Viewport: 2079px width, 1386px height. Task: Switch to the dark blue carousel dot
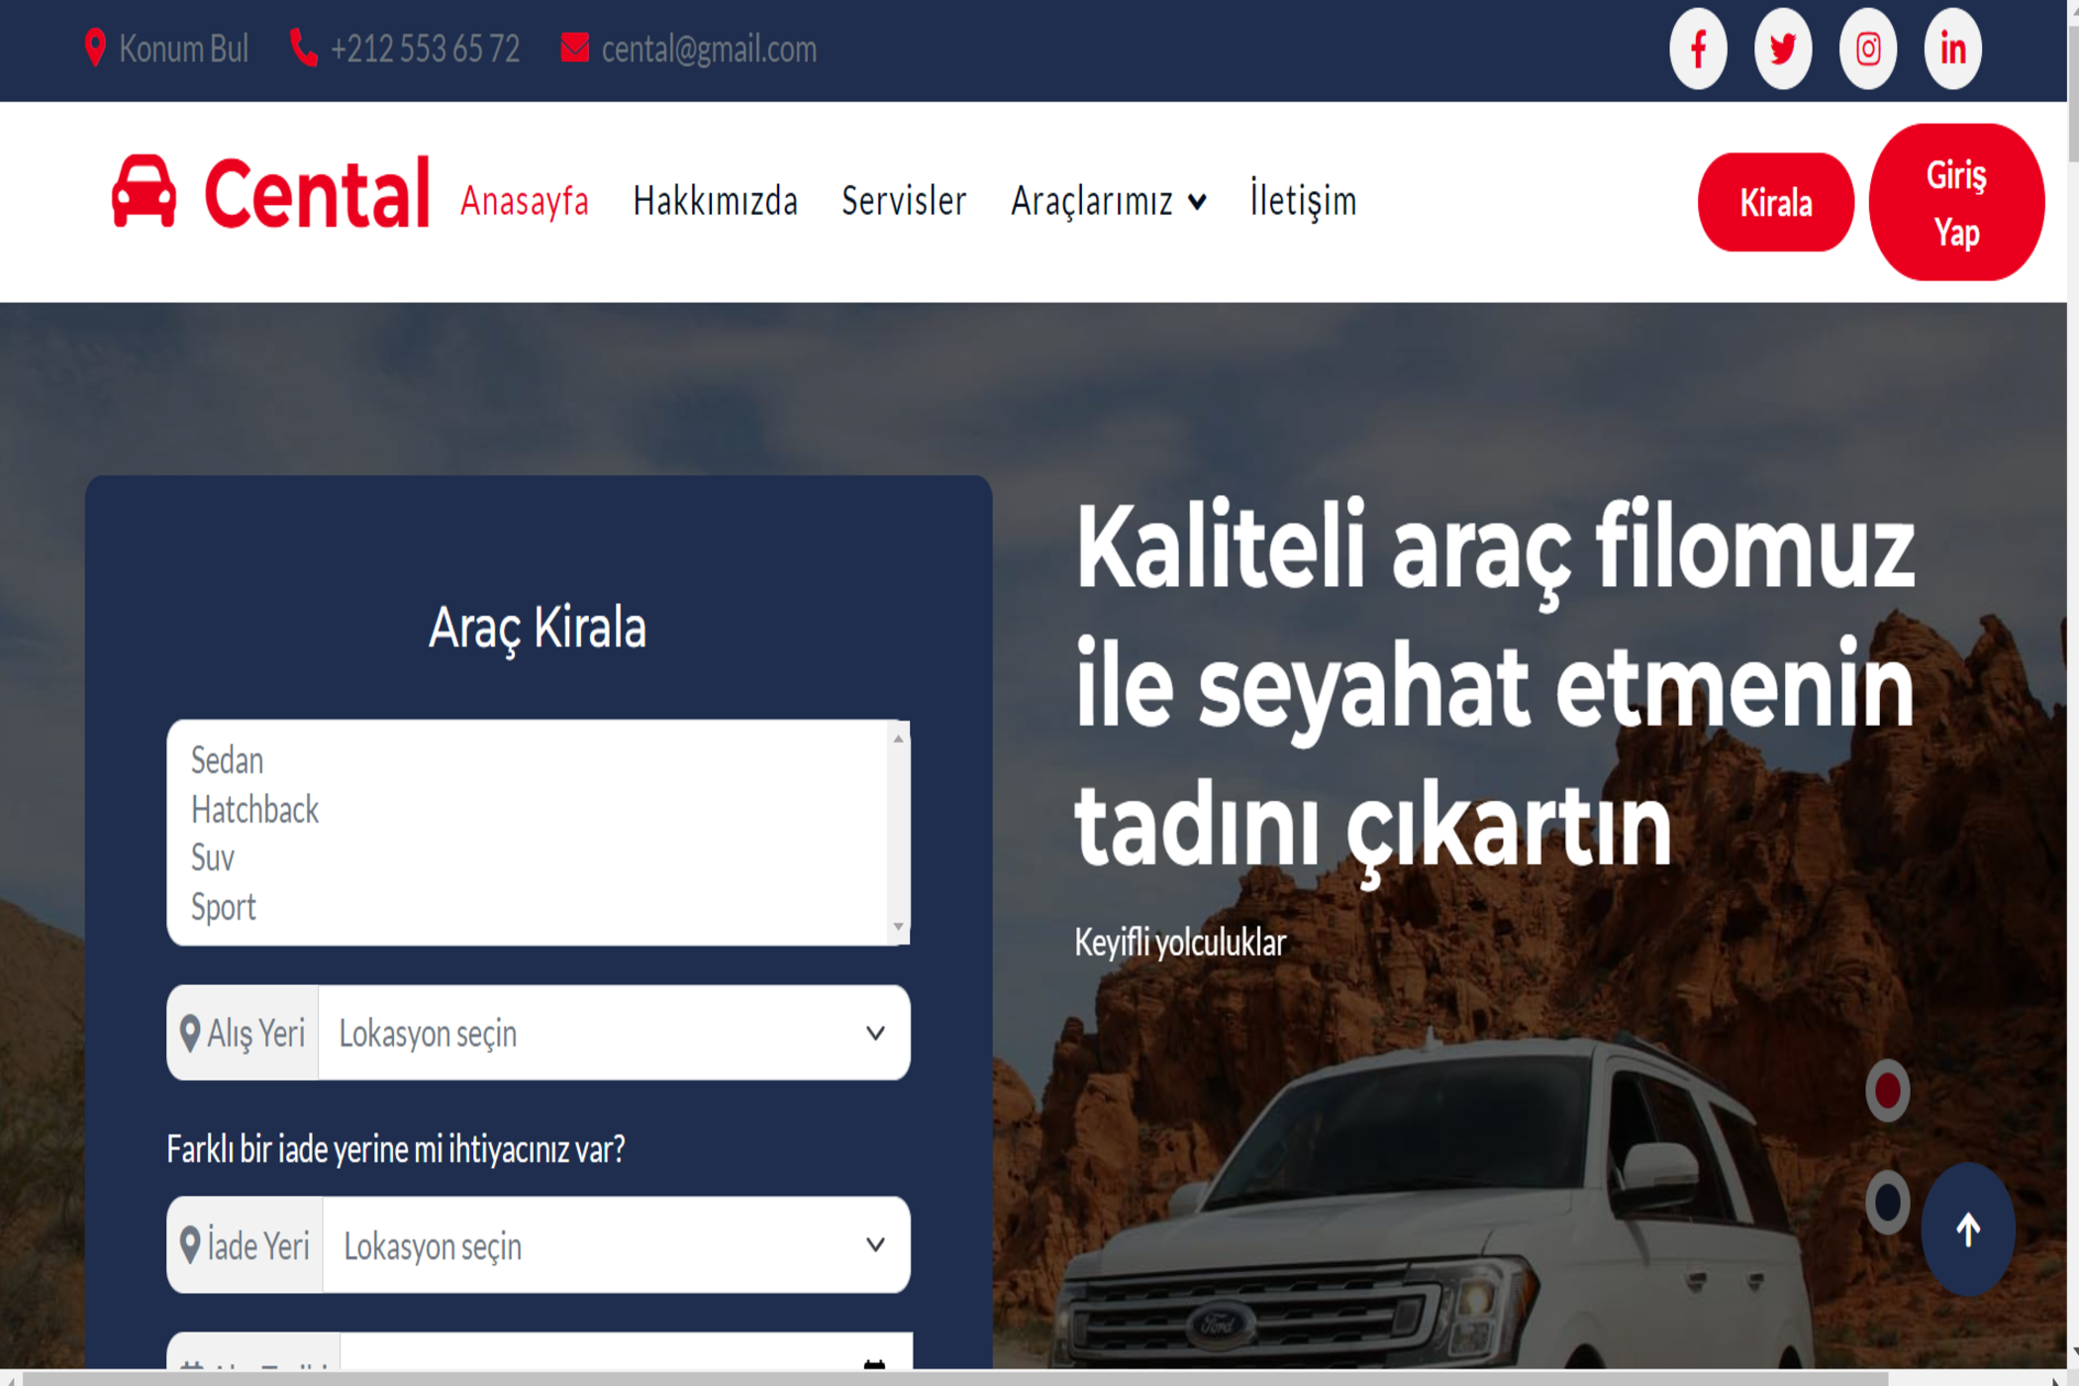1887,1202
